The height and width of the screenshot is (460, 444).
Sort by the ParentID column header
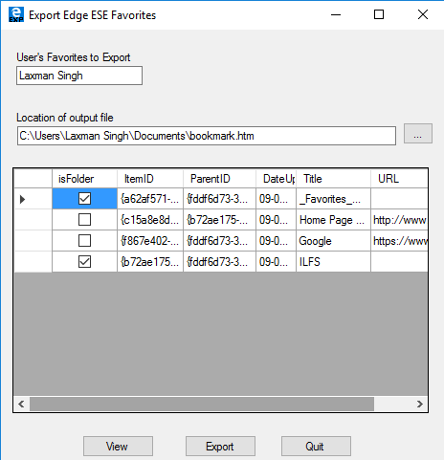tap(219, 179)
